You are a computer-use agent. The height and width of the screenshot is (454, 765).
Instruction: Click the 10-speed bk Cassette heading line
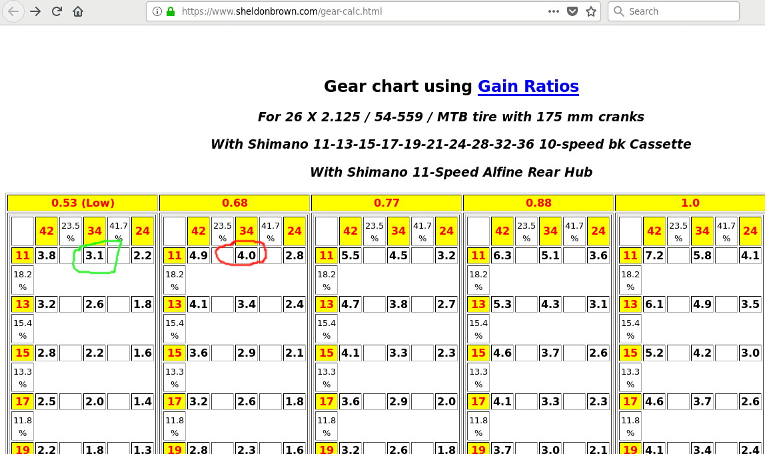click(450, 145)
